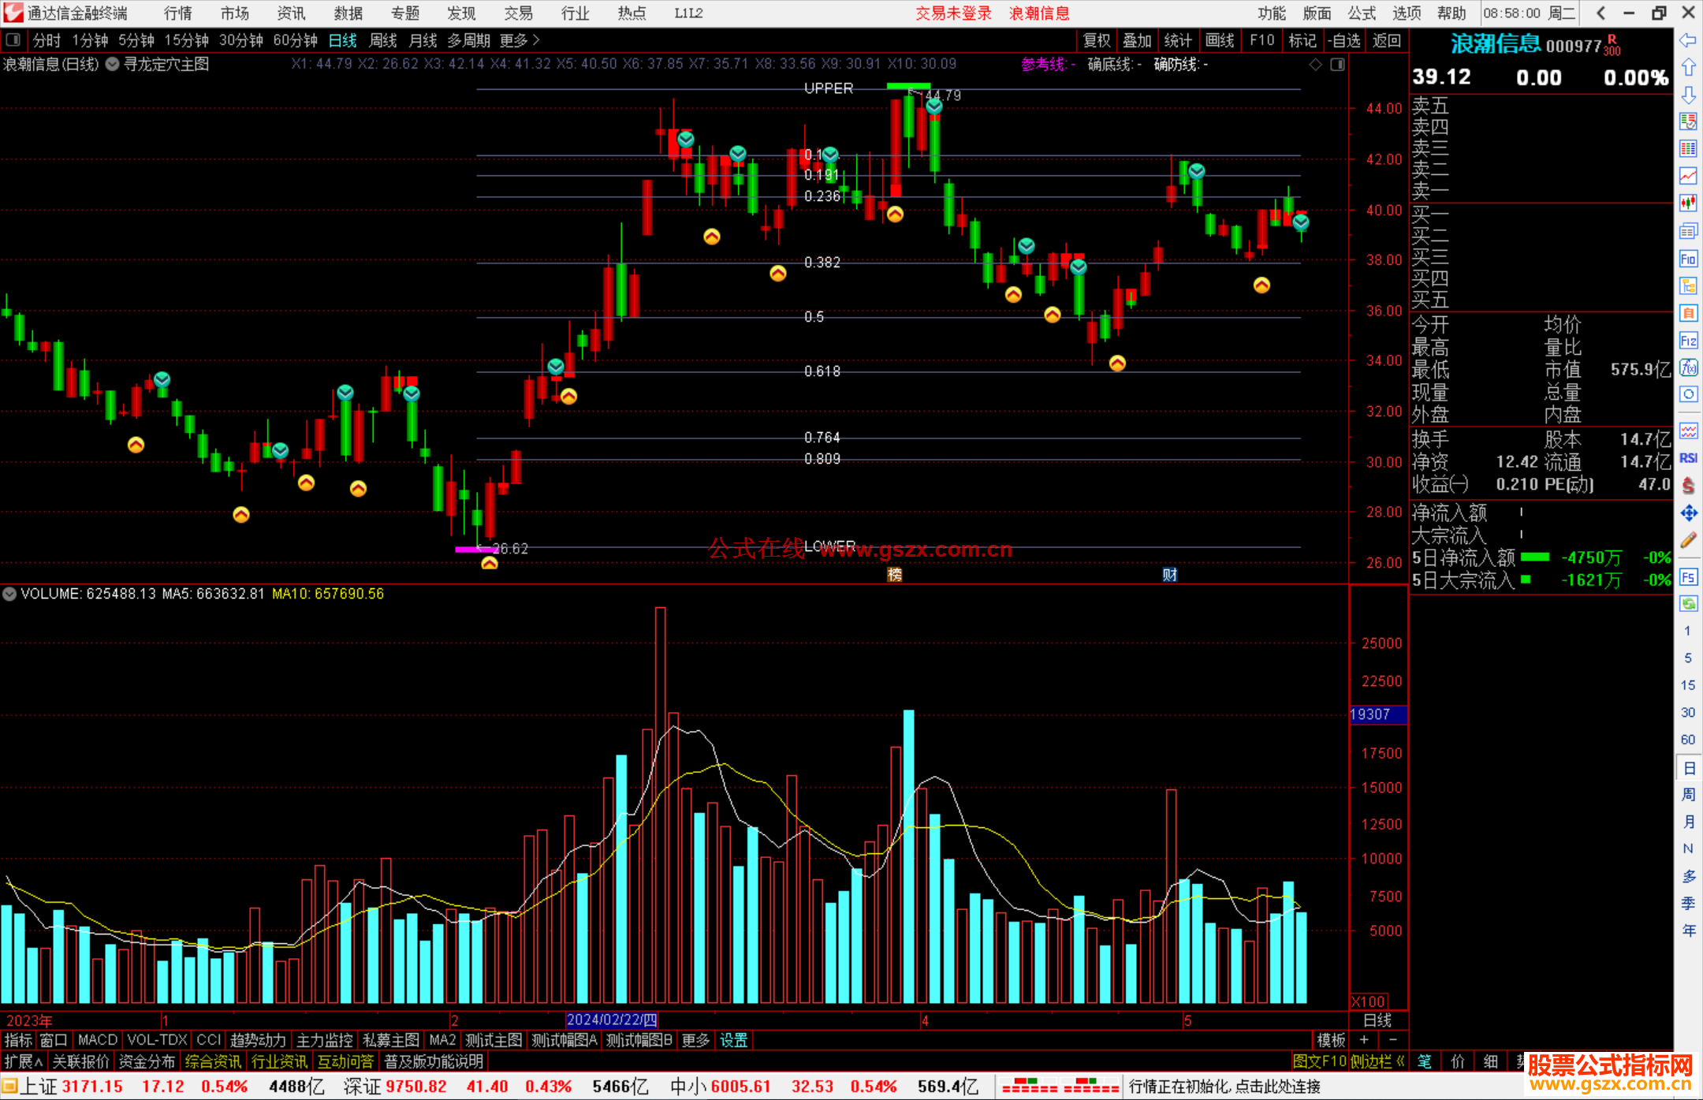Switch to the MACD indicator tab
Screen dimensions: 1703x1100
(x=97, y=1040)
